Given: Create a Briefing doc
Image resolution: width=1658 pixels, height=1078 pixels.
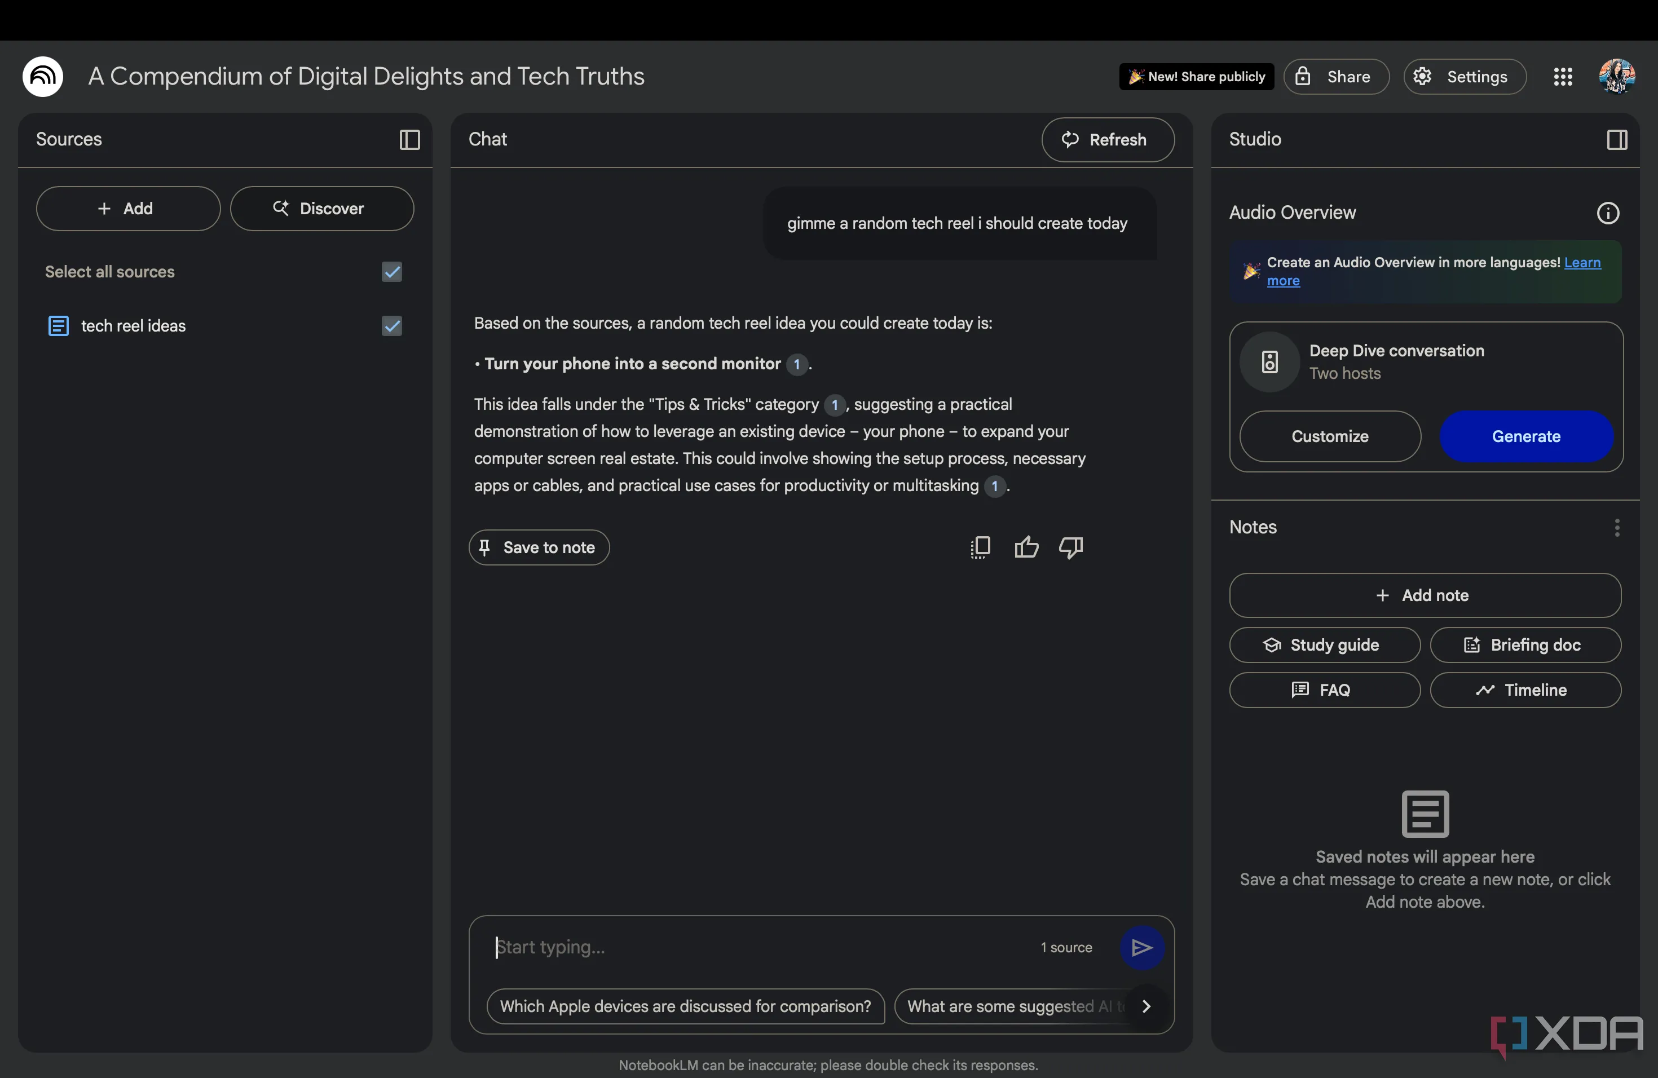Looking at the screenshot, I should point(1525,645).
